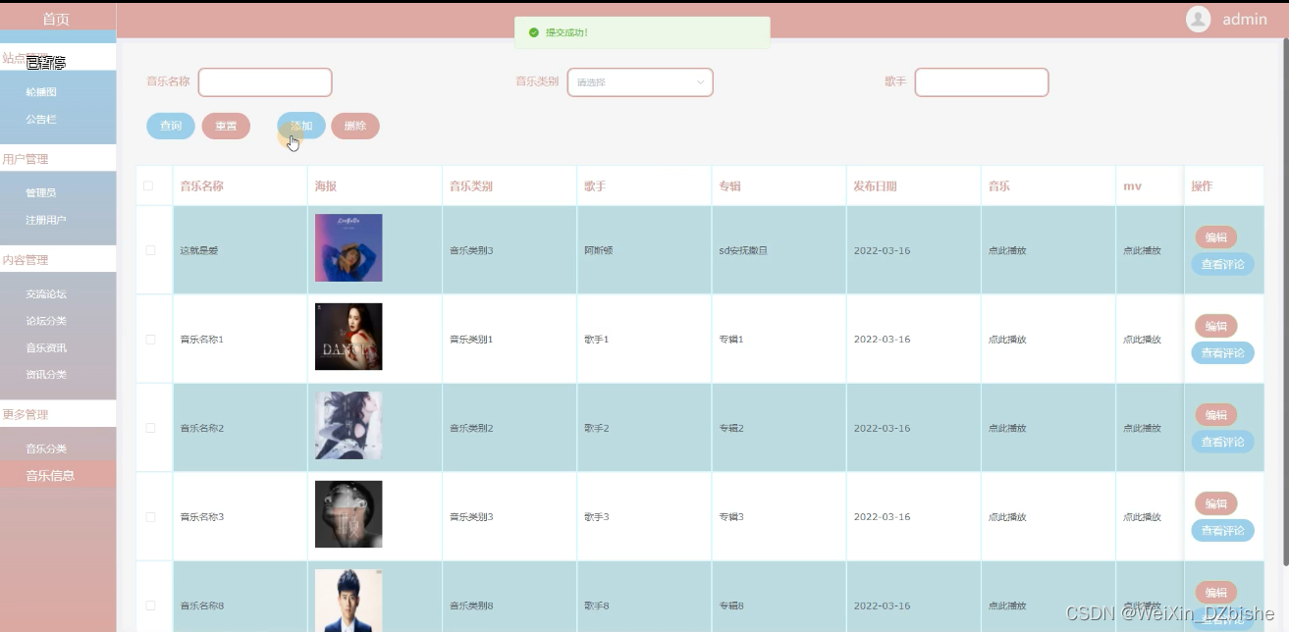
Task: Open the poster thumbnail for 音乐名称3
Action: [x=349, y=514]
